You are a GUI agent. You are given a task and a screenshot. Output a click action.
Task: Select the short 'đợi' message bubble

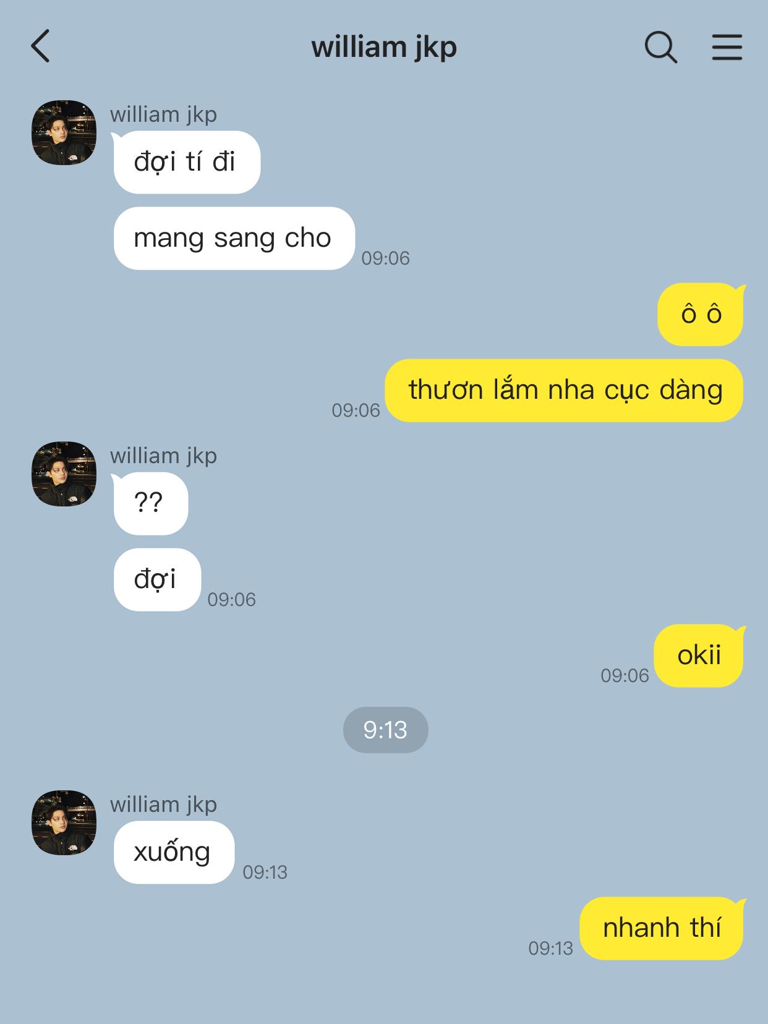coord(157,579)
